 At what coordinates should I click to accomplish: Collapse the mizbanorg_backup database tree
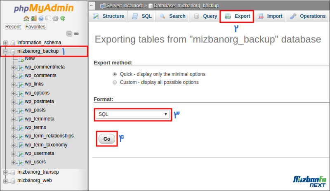(x=6, y=52)
